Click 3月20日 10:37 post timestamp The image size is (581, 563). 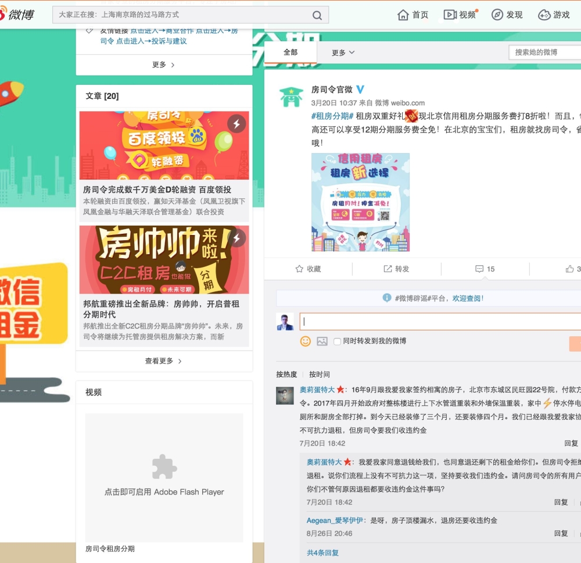334,103
